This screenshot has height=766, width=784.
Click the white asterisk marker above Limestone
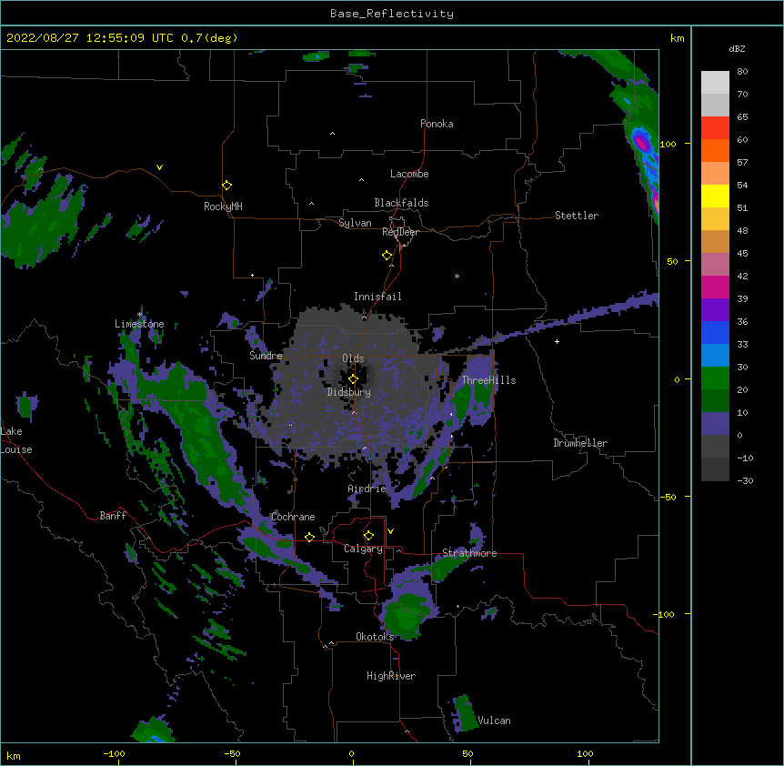coord(139,315)
